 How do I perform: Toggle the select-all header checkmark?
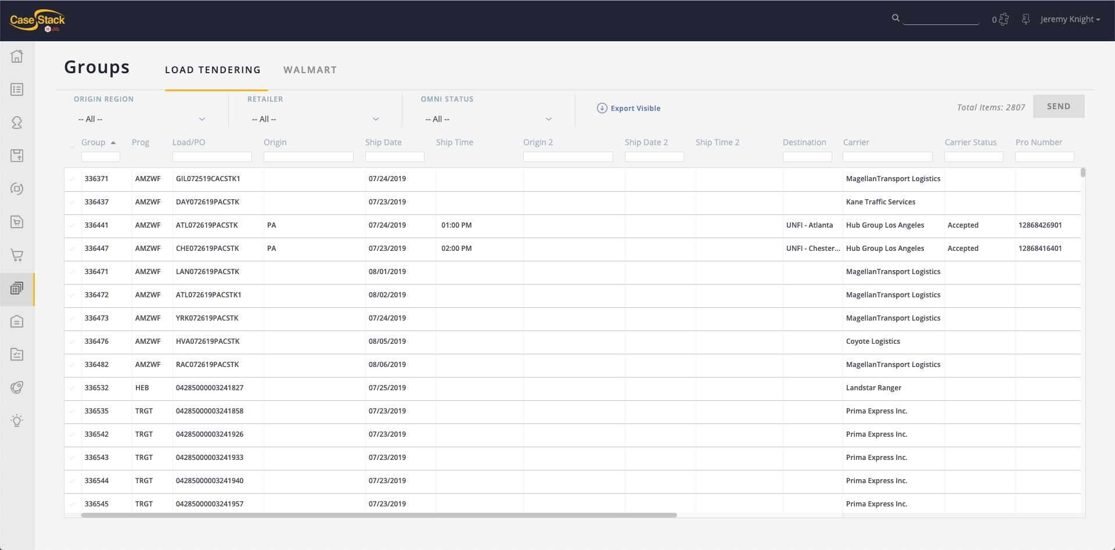point(72,146)
